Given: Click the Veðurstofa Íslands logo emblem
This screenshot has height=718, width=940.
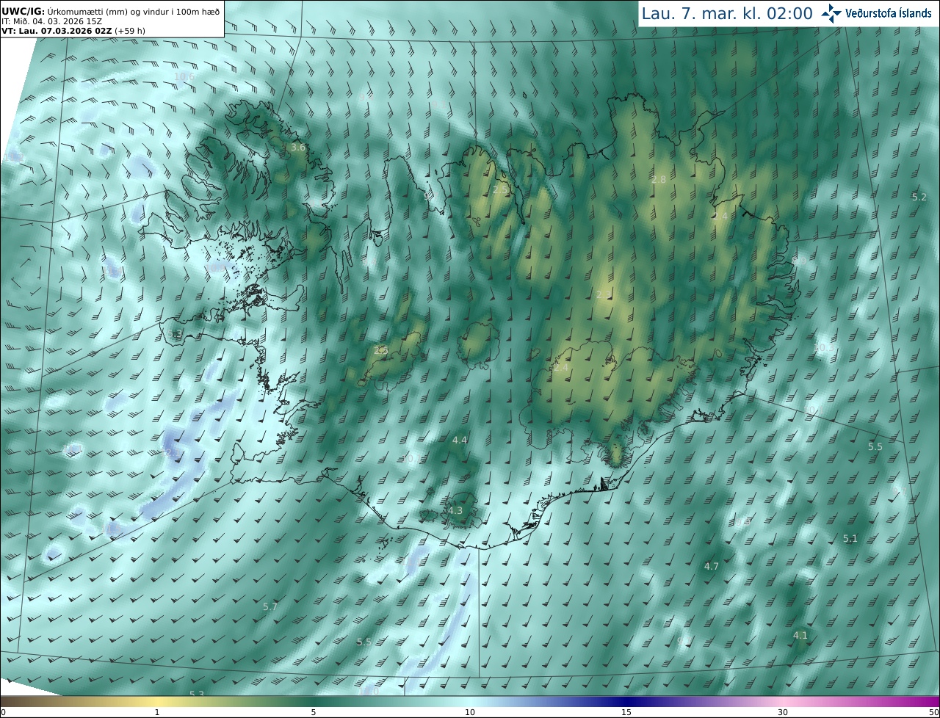Looking at the screenshot, I should click(x=831, y=13).
